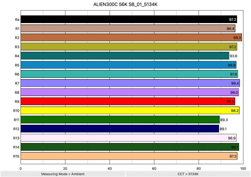Click the chart title ALIEN300C 56K SB_01_5134K
This screenshot has height=177, width=251.
[x=125, y=6]
